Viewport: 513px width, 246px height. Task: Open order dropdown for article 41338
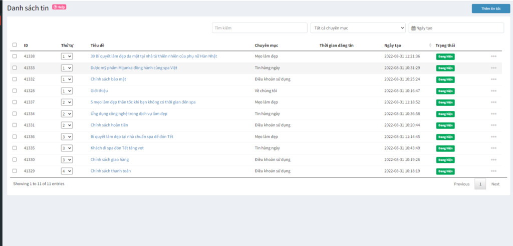67,56
